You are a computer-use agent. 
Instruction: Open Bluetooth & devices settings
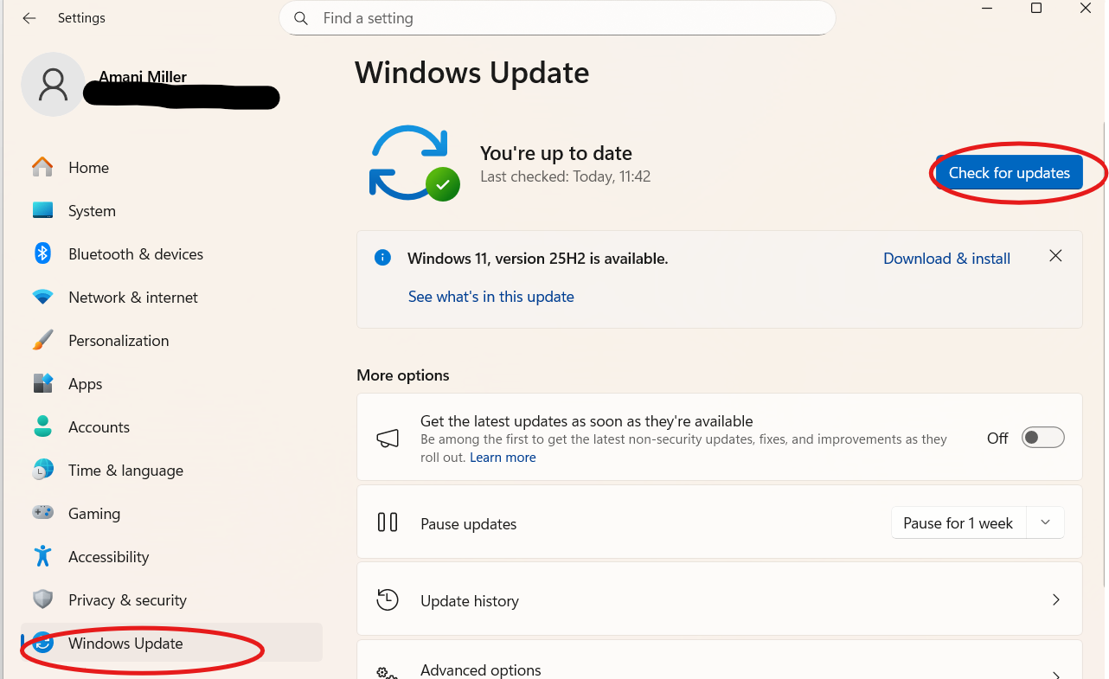point(171,253)
